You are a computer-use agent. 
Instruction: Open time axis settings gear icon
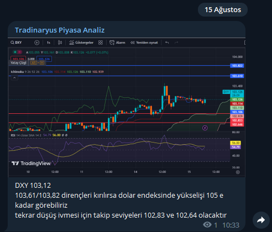pos(238,172)
